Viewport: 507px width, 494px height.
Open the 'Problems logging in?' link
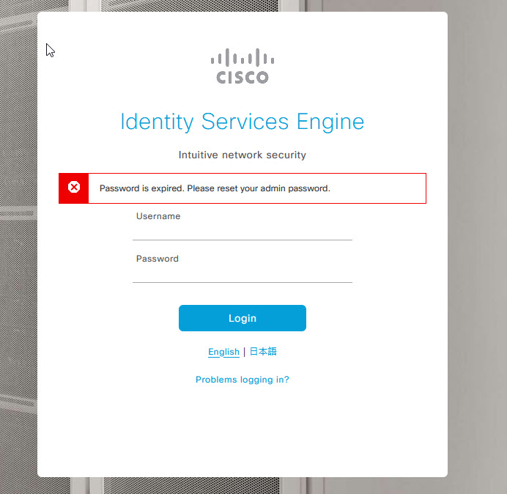click(243, 380)
